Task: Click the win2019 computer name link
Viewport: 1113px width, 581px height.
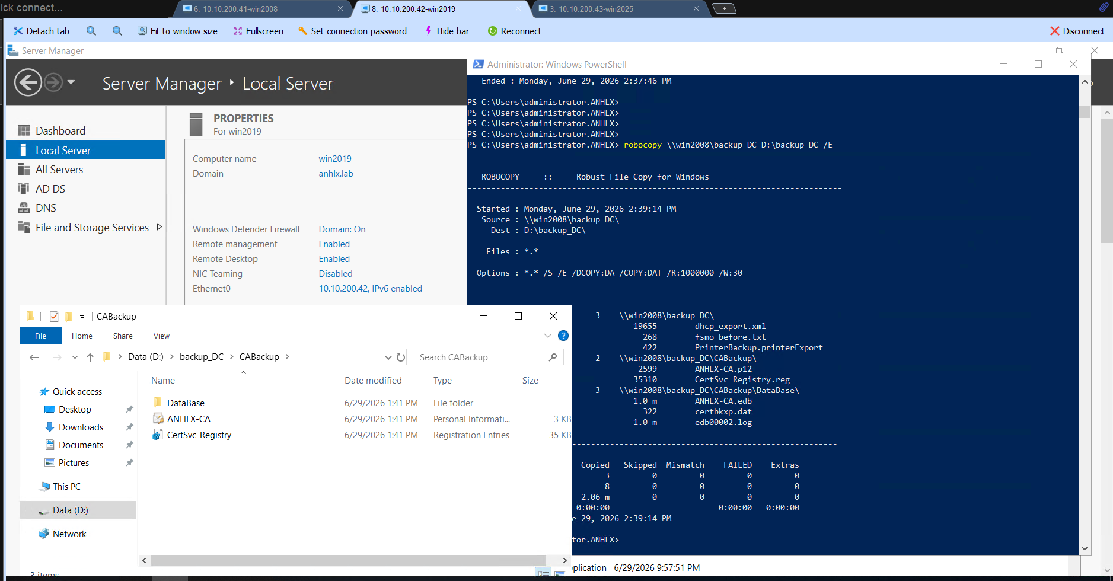Action: 335,158
